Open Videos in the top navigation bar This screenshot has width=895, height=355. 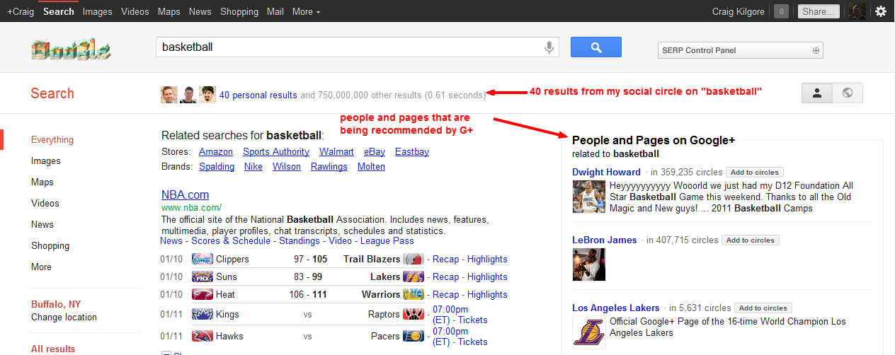[135, 11]
